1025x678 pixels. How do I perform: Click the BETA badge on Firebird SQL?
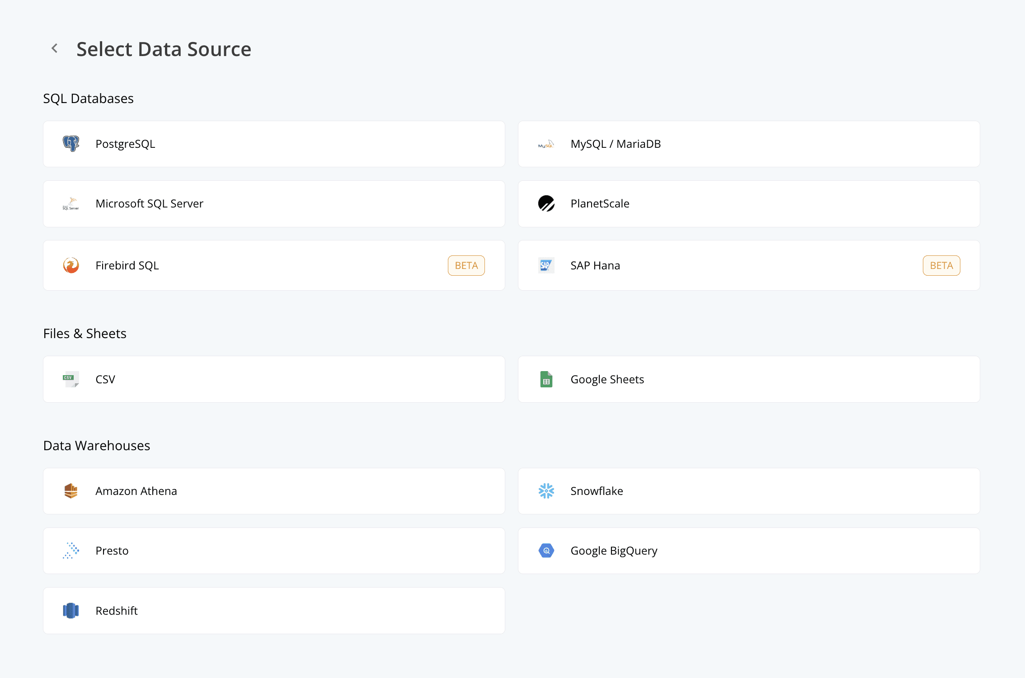[x=466, y=265]
